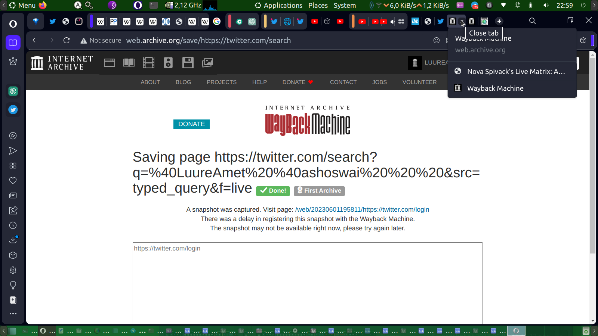The image size is (598, 336).
Task: Open BLOG in Archive navigation
Action: [184, 82]
